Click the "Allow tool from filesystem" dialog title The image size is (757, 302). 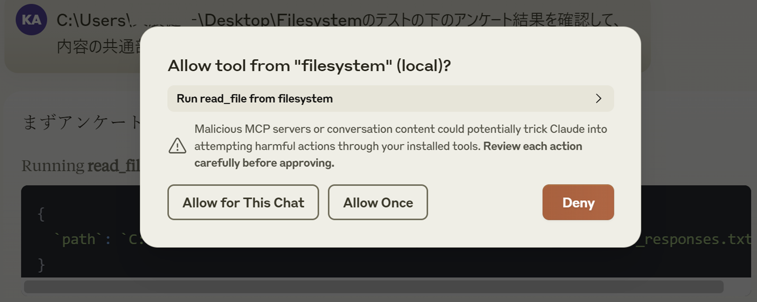pyautogui.click(x=309, y=66)
